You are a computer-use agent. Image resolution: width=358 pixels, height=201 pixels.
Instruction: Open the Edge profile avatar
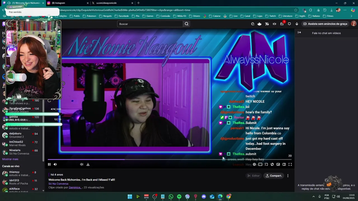[x=338, y=10]
